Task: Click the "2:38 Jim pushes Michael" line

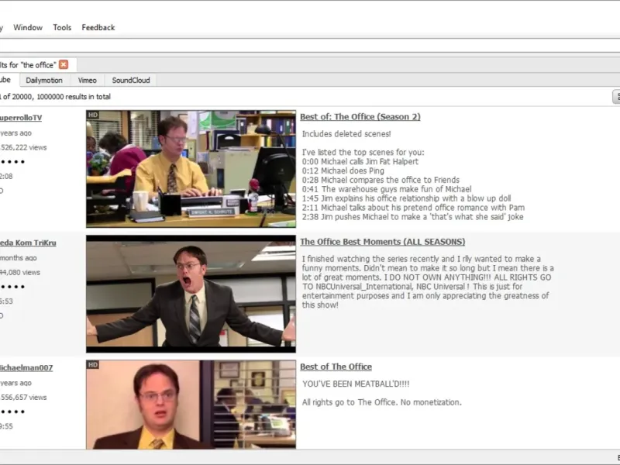Action: [x=413, y=217]
